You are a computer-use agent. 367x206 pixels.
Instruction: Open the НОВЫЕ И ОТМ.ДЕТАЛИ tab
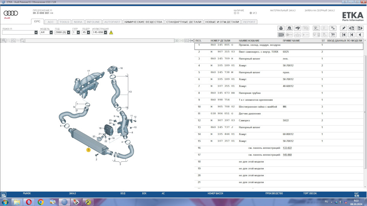click(222, 22)
